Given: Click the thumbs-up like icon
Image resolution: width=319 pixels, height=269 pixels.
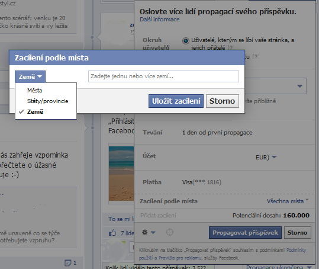Looking at the screenshot, I should pos(112,233).
